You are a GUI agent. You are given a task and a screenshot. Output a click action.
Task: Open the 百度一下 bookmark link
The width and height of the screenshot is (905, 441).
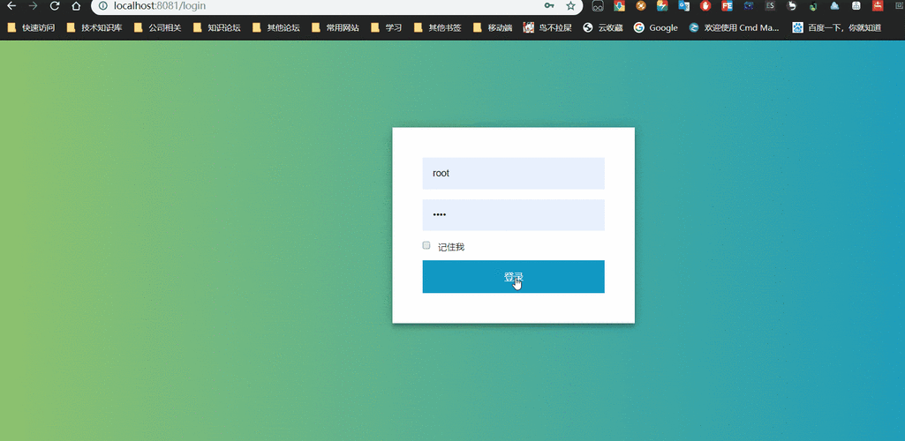coord(837,28)
